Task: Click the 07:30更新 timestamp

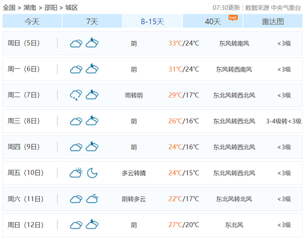Action: [x=226, y=8]
